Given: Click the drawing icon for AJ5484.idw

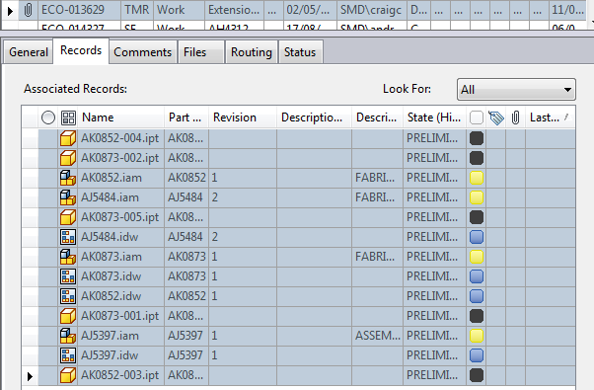Looking at the screenshot, I should coord(68,237).
